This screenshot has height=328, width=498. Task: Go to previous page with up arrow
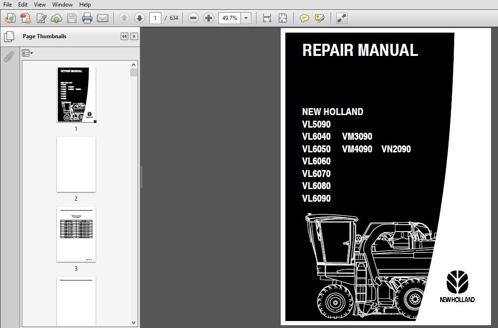(124, 18)
